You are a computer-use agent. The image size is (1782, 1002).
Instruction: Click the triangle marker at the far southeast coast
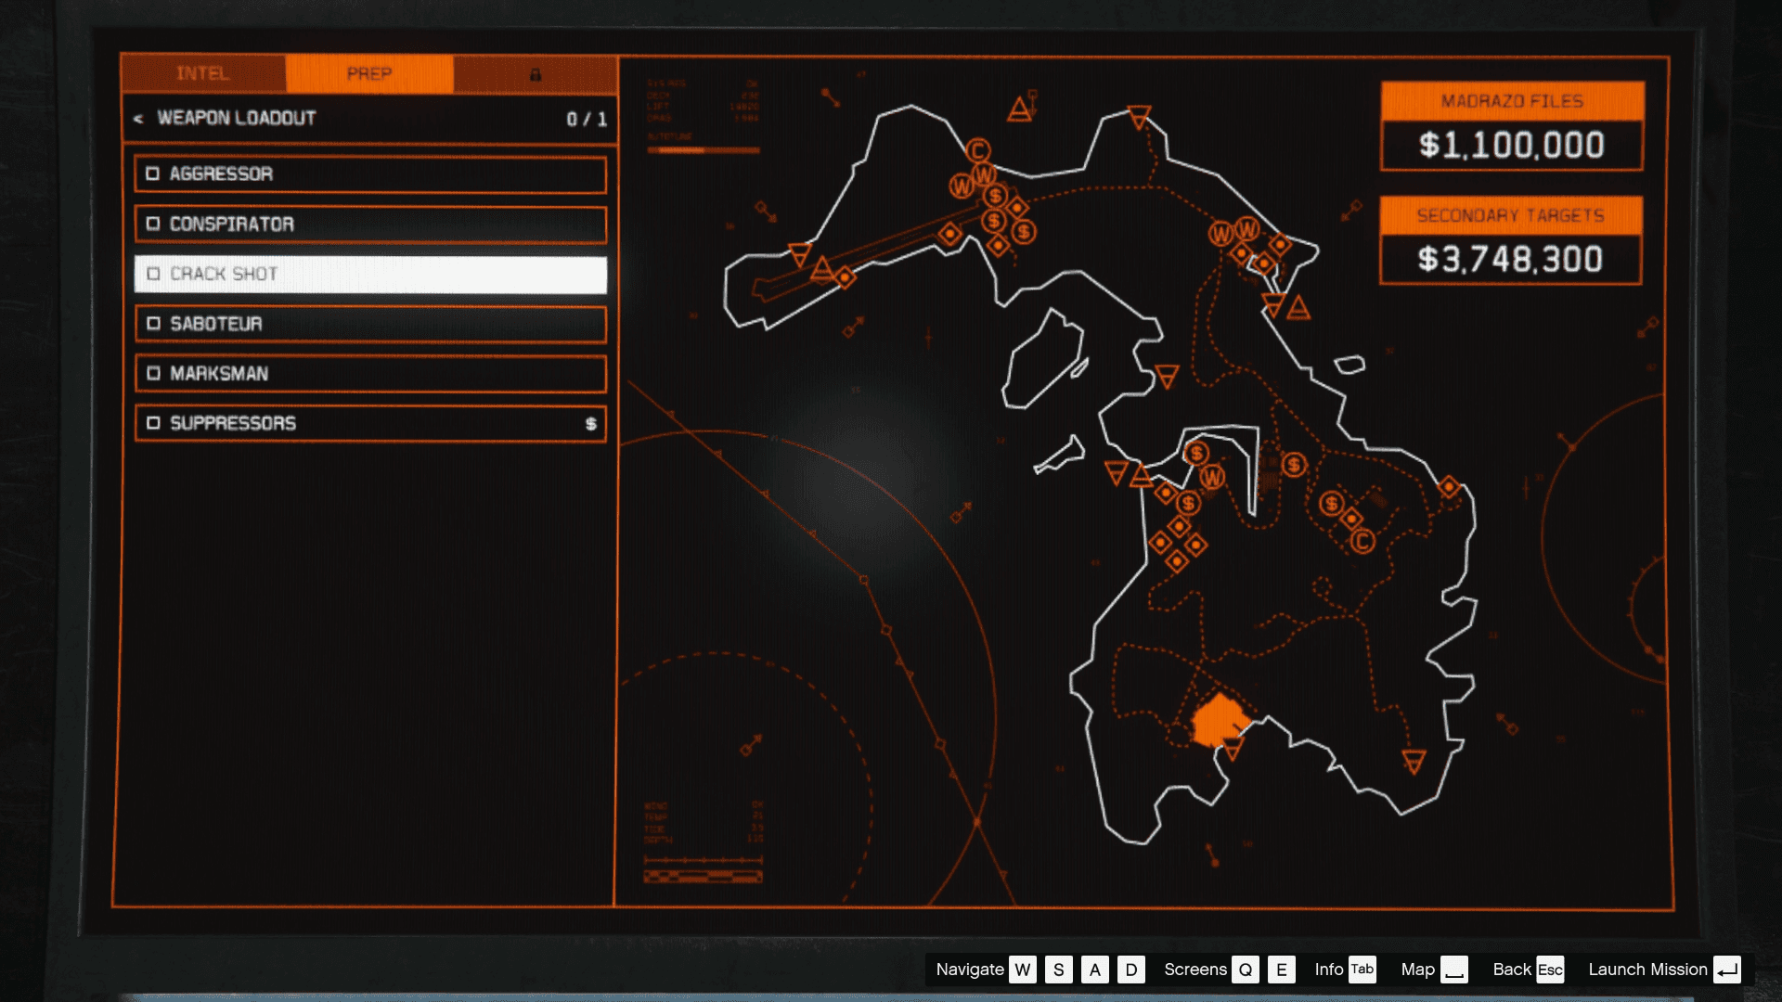pos(1414,762)
